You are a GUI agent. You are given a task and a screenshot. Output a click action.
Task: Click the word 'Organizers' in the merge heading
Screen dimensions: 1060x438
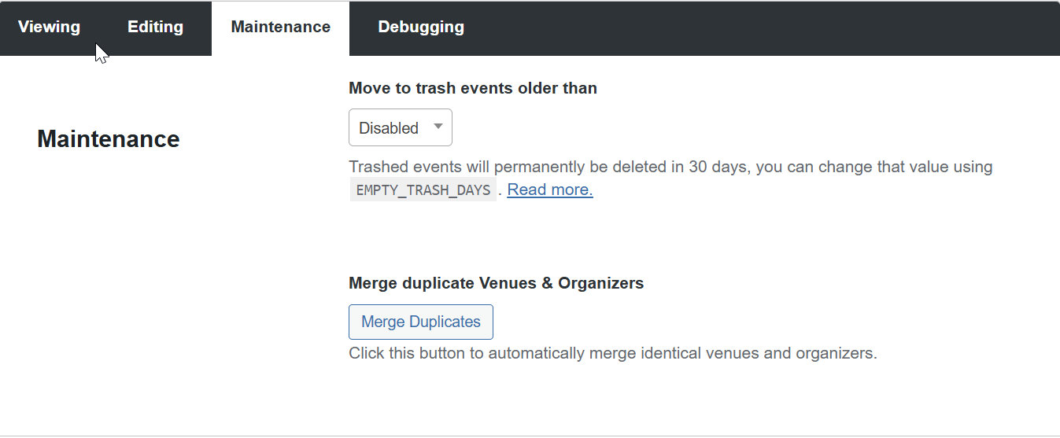click(x=600, y=283)
